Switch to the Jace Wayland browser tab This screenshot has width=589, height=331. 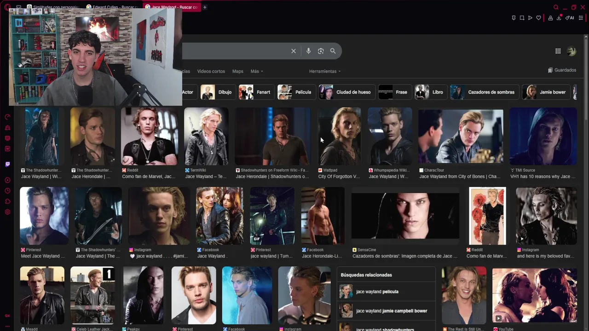click(171, 7)
